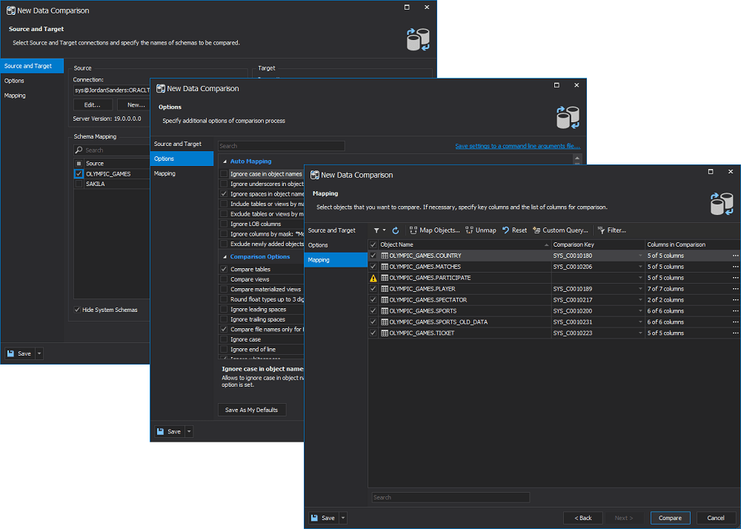
Task: Open the Map Objects dialog
Action: [435, 230]
